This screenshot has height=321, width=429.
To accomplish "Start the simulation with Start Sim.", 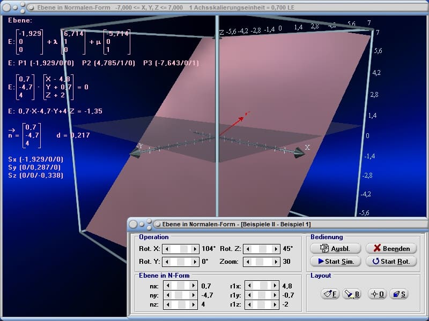I will (x=336, y=261).
